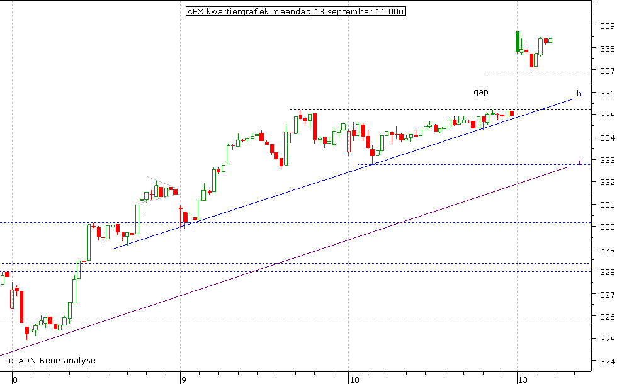Click the 334 price axis label
617x384 pixels.
point(607,138)
